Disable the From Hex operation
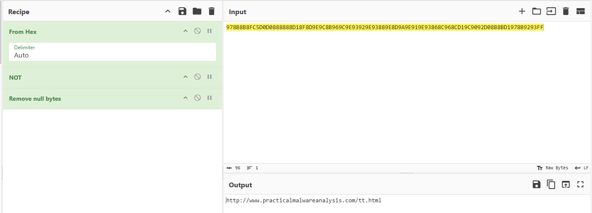The image size is (592, 213). coord(197,31)
